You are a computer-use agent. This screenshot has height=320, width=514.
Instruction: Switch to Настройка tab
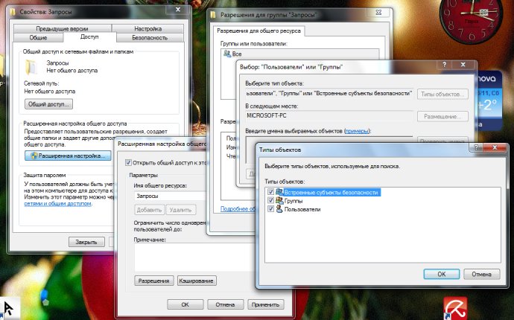[x=147, y=28]
